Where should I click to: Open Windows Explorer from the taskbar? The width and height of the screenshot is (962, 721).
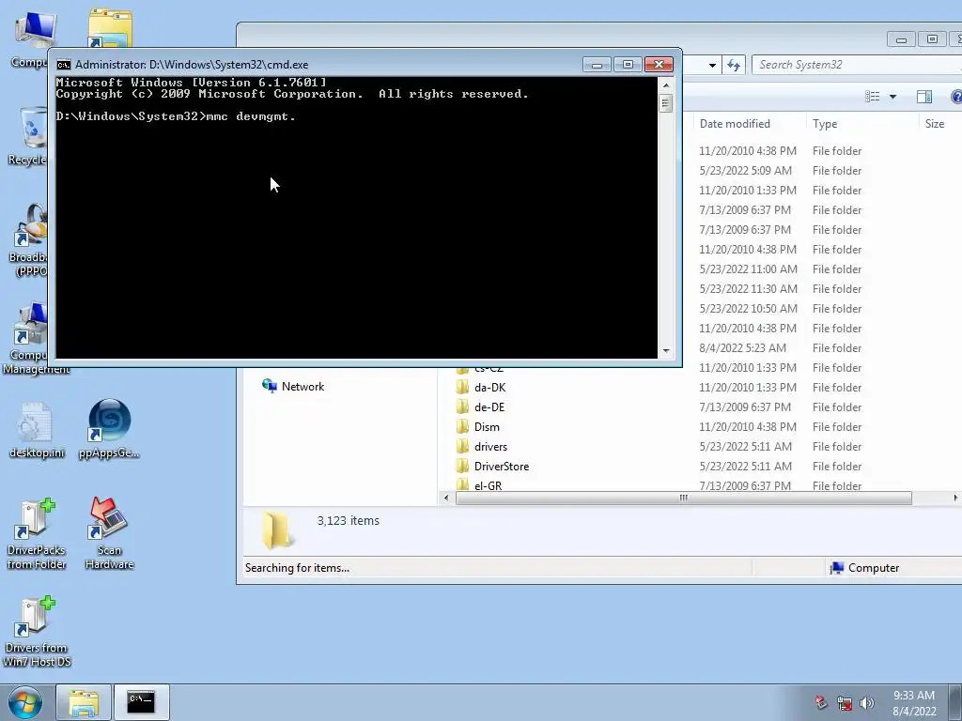pyautogui.click(x=84, y=702)
